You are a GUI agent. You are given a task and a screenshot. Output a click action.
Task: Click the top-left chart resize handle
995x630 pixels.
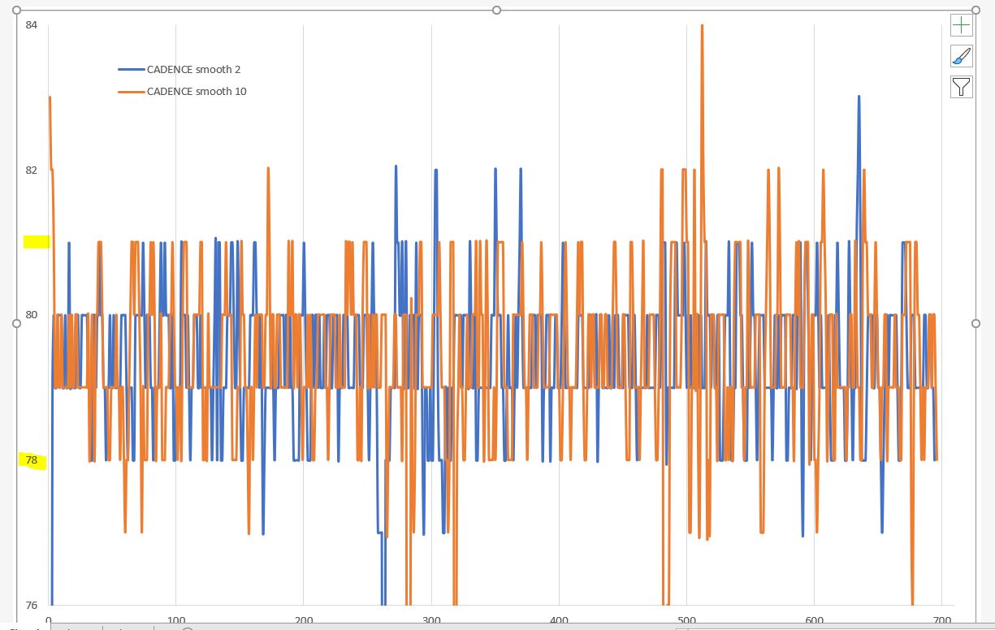17,11
